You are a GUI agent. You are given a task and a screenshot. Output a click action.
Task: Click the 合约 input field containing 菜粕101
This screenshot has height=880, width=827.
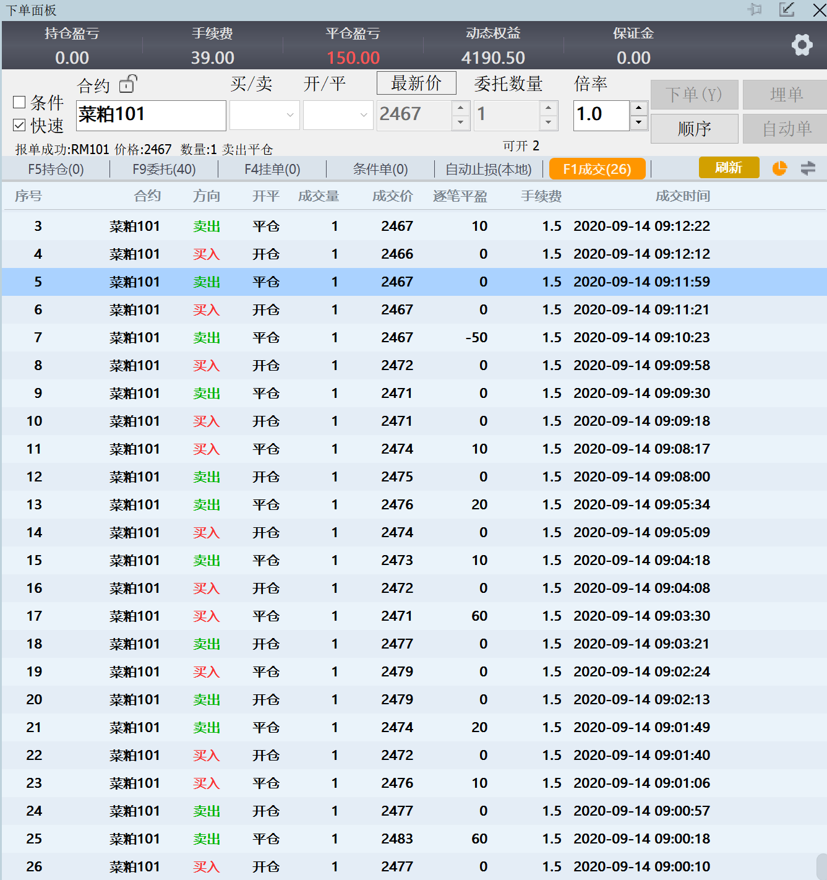click(x=151, y=115)
